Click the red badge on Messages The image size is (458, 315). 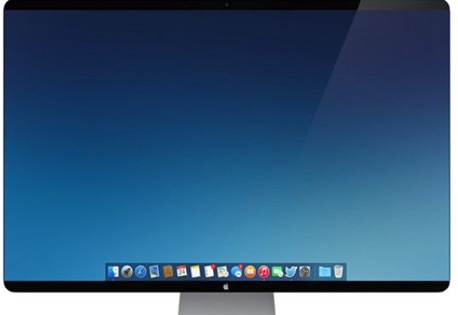[241, 266]
